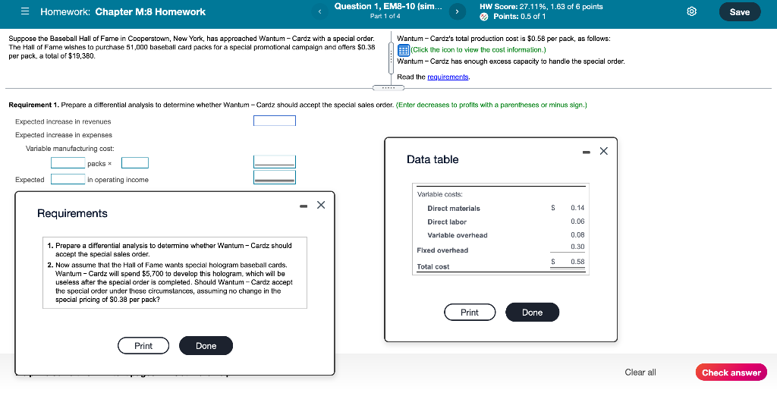Screen dimensions: 777x393
Task: Click the Save button
Action: [740, 12]
